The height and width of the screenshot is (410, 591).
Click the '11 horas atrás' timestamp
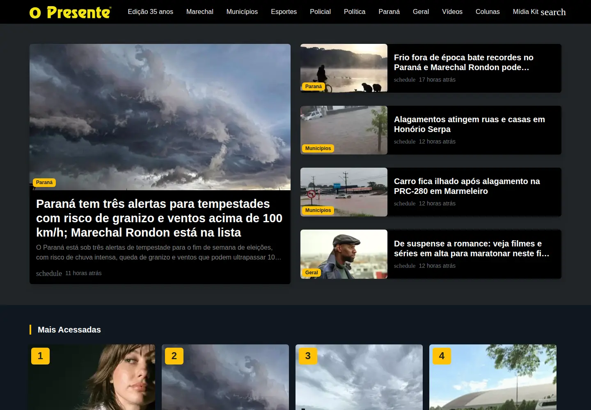pyautogui.click(x=83, y=273)
